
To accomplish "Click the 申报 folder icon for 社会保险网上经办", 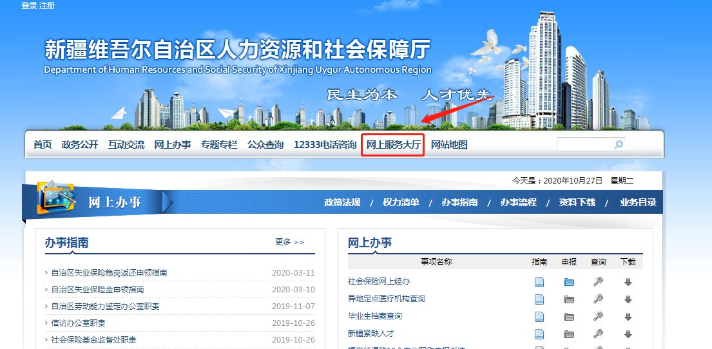I will click(568, 282).
